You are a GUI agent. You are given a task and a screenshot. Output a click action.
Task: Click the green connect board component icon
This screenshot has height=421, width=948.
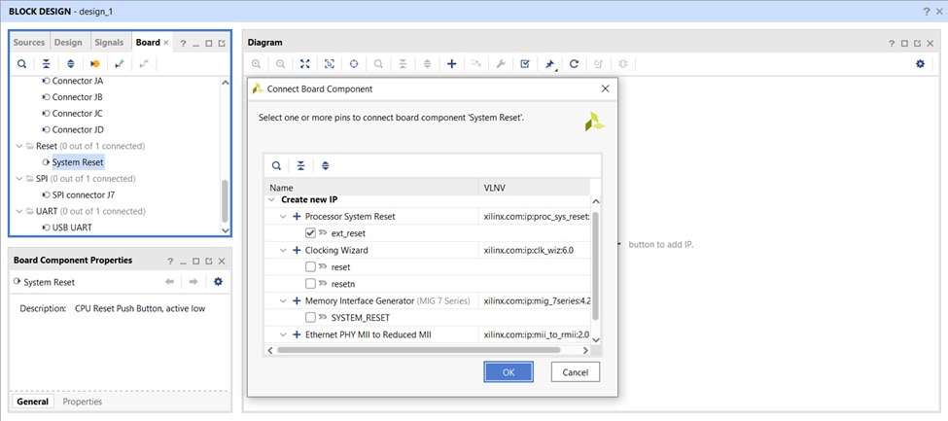click(120, 63)
